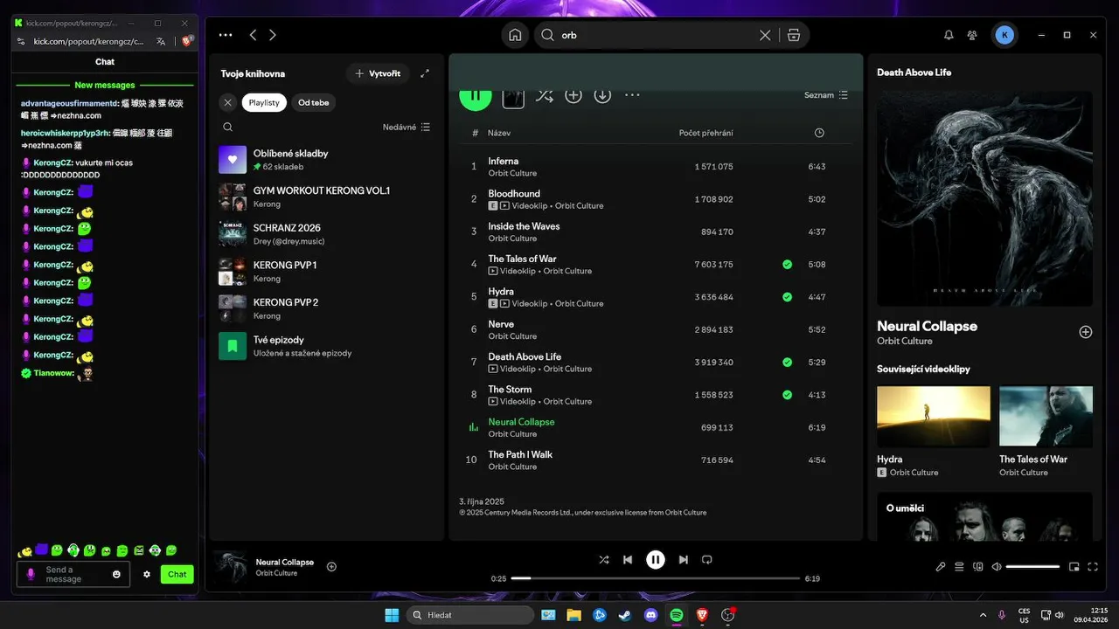1119x629 pixels.
Task: Navigate back with the left arrow
Action: [x=253, y=35]
